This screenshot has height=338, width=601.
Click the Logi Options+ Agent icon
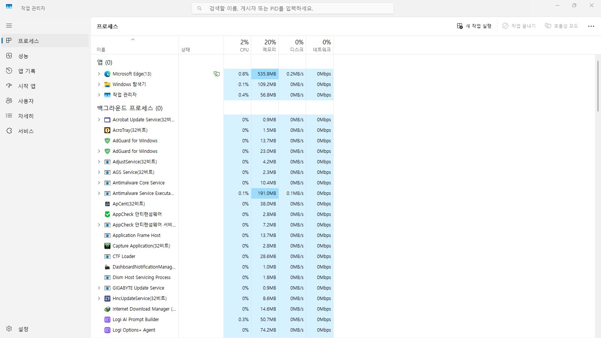tap(107, 330)
